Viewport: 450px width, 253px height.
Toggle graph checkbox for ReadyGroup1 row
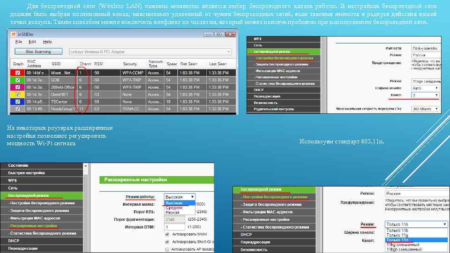pos(17,109)
